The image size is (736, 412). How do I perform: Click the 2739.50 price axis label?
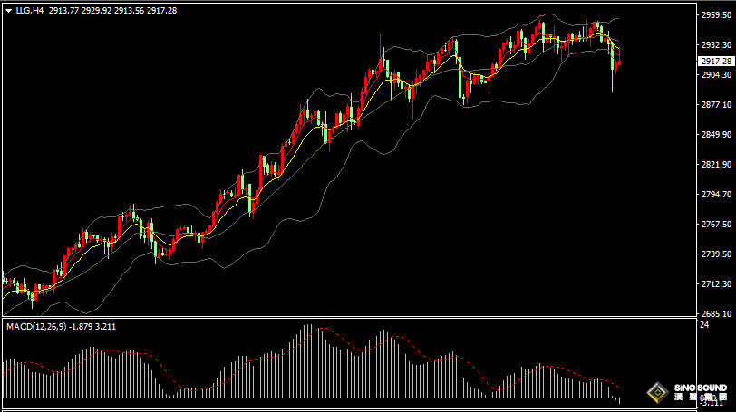pos(716,254)
